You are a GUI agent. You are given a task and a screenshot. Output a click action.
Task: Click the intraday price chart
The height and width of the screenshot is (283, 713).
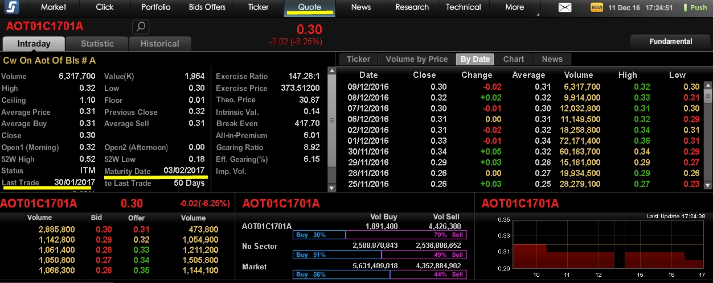point(608,244)
